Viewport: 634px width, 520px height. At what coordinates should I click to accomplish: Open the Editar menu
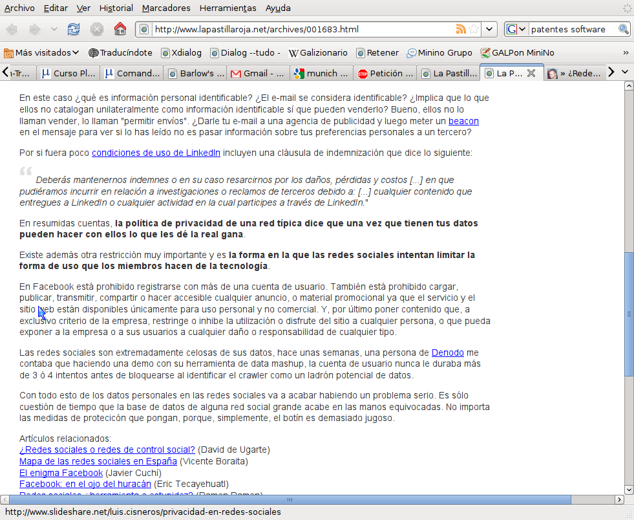coord(56,8)
